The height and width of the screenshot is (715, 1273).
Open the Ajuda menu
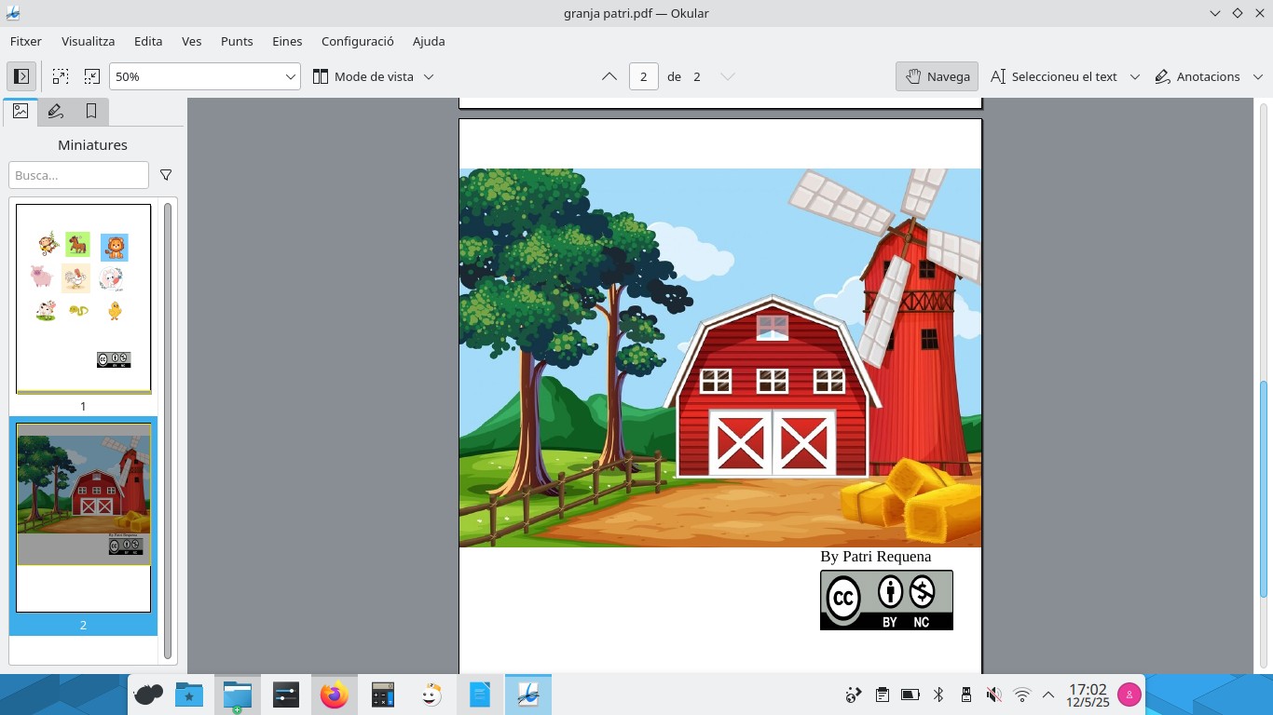tap(429, 41)
